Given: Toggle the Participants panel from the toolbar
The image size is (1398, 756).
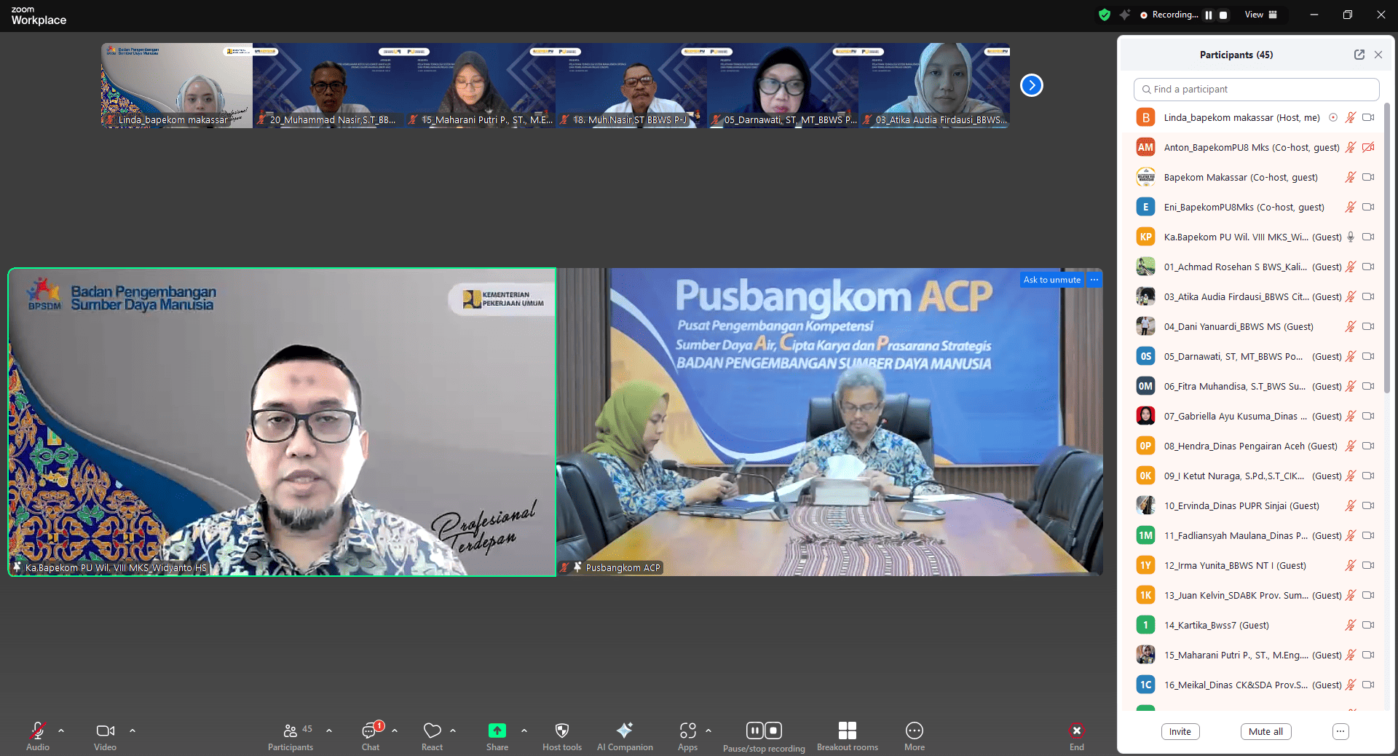Looking at the screenshot, I should (x=291, y=736).
